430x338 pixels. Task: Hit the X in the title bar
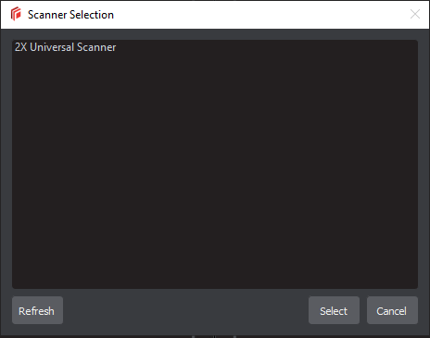(x=415, y=14)
